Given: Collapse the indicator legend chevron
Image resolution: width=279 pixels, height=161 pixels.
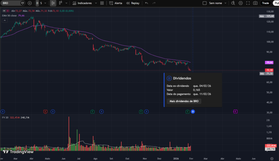Looking at the screenshot, I should point(5,20).
